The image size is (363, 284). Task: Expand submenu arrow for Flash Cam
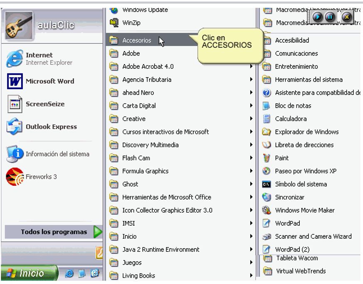(251, 158)
